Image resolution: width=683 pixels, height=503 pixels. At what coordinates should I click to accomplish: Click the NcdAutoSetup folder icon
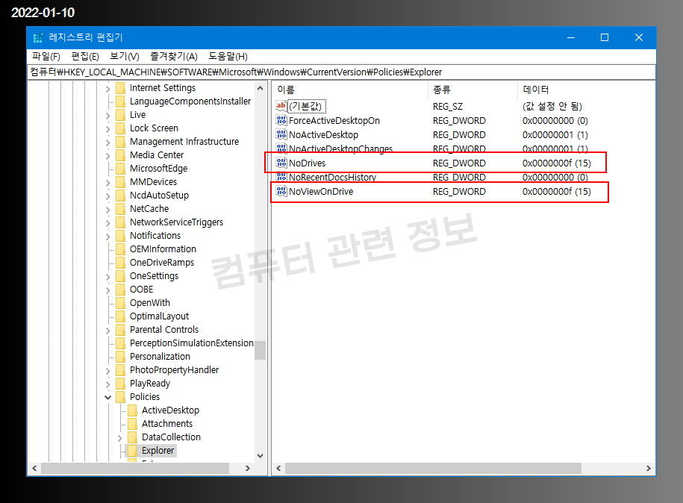(x=121, y=196)
